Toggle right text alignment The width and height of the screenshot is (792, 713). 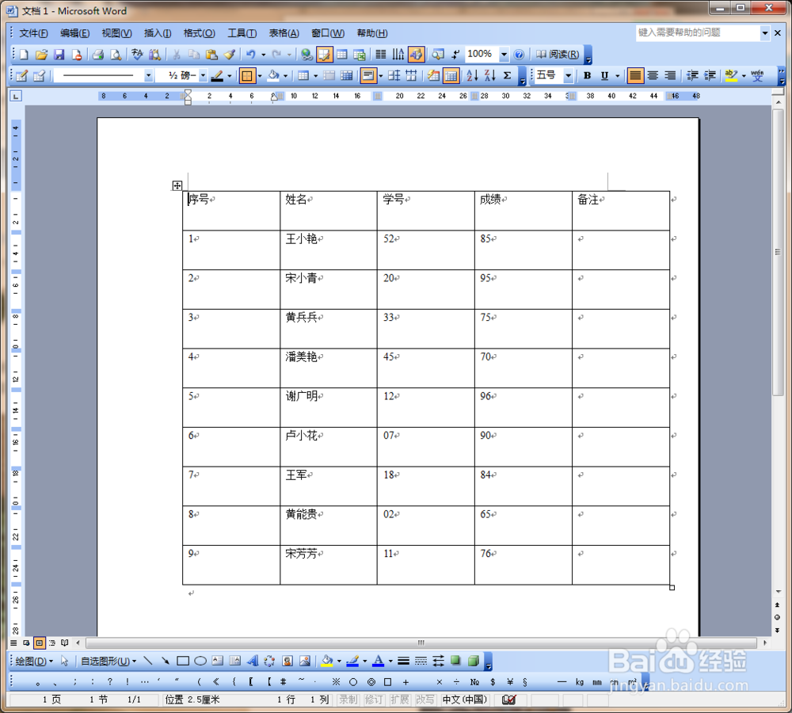click(x=670, y=76)
